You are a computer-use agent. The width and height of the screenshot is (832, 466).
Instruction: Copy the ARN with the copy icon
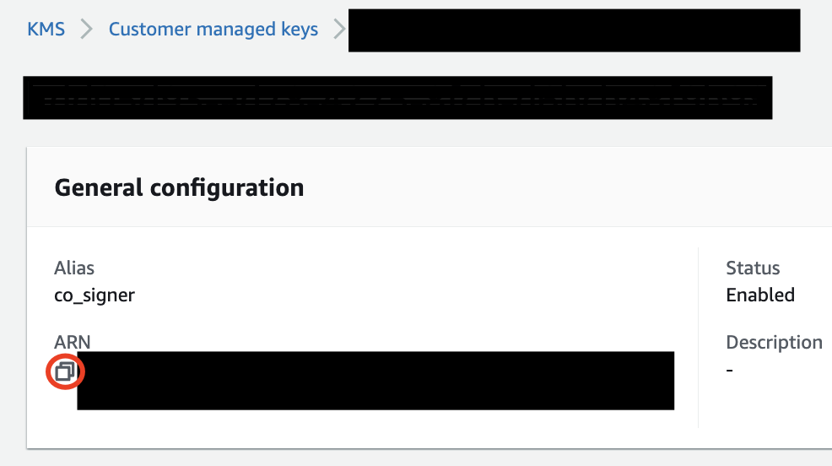click(65, 371)
